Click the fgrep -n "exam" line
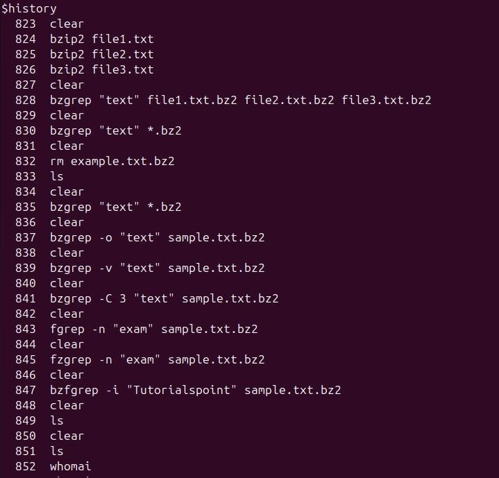Screen dimensions: 499x478 [153, 329]
